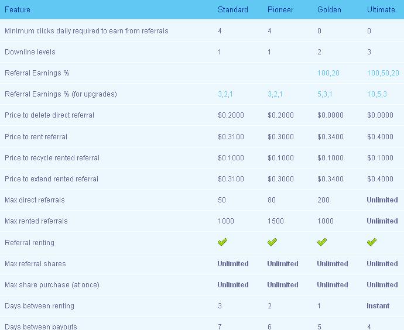Click the Feature column header

click(x=18, y=10)
